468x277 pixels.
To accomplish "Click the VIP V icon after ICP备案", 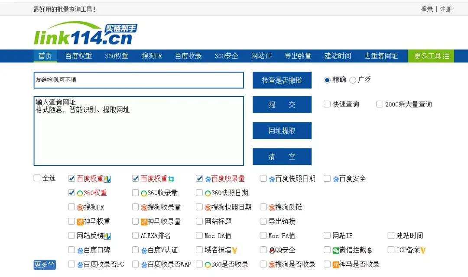I will click(423, 251).
